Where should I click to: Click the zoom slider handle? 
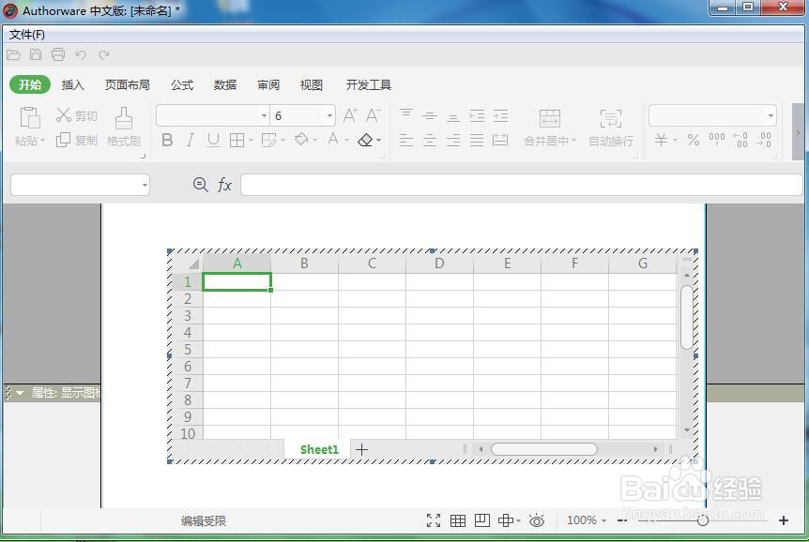702,520
